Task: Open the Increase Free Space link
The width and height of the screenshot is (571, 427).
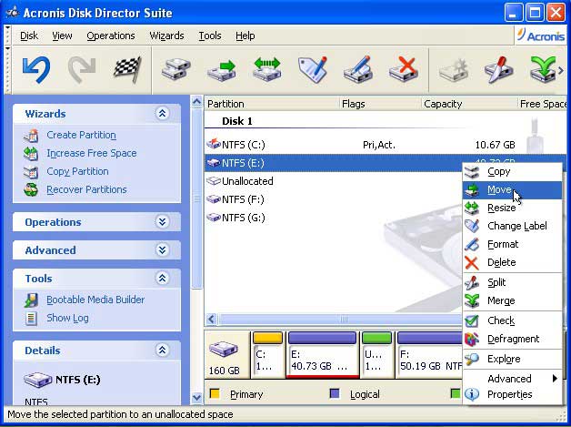Action: coord(92,154)
